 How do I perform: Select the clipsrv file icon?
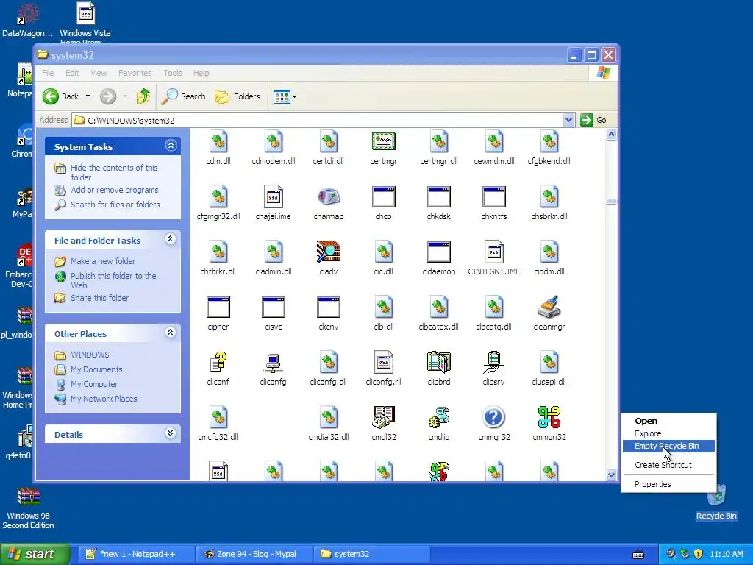coord(493,363)
